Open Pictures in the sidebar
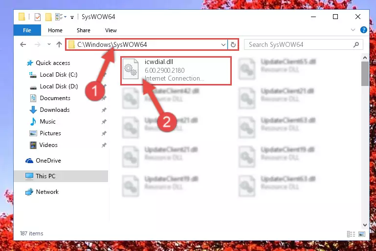The image size is (376, 251). click(50, 133)
